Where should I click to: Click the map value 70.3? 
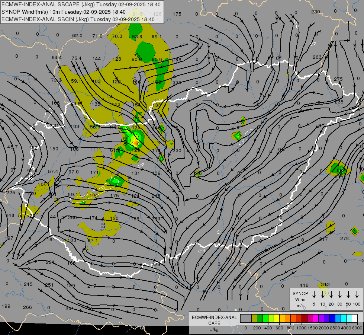[x=117, y=36]
